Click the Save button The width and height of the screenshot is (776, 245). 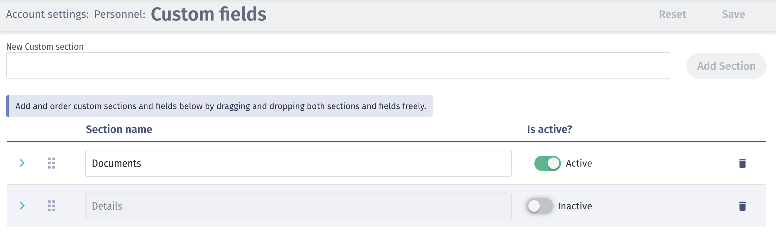[733, 14]
